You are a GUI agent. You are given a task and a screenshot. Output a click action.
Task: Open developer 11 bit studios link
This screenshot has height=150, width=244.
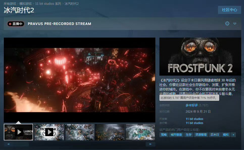(194, 119)
